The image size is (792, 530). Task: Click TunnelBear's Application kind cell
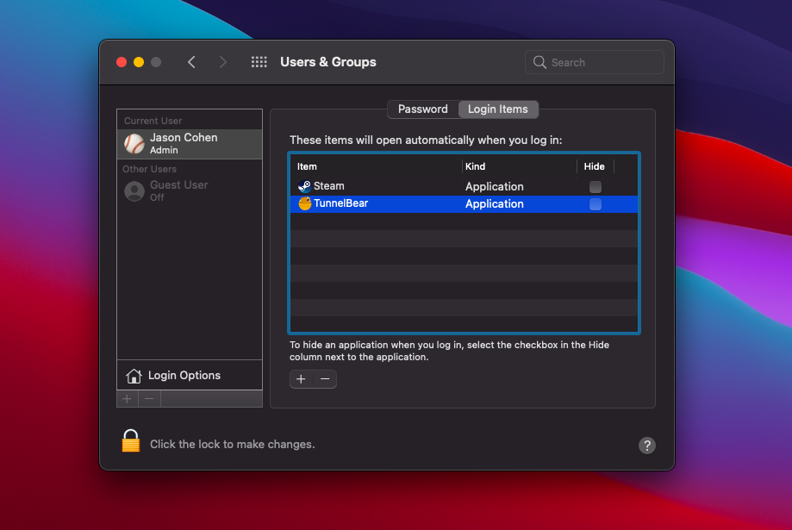tap(495, 203)
